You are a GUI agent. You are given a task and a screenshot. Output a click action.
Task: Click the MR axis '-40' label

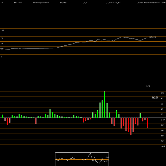[x=162, y=130]
